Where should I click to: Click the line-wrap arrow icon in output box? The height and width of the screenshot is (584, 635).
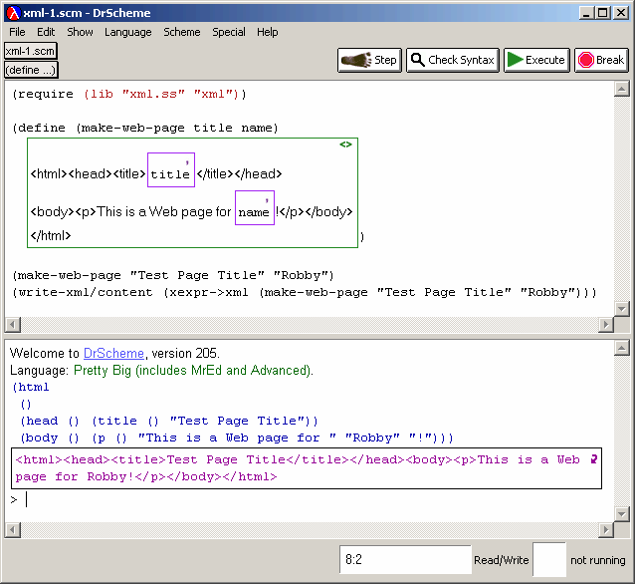(x=593, y=459)
